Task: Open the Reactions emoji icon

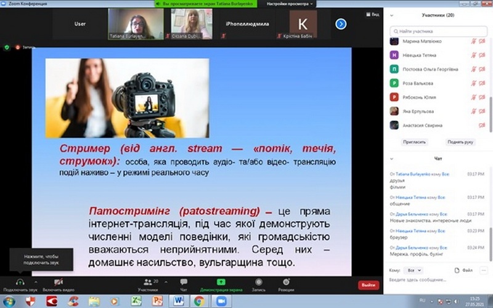Action: click(x=286, y=282)
